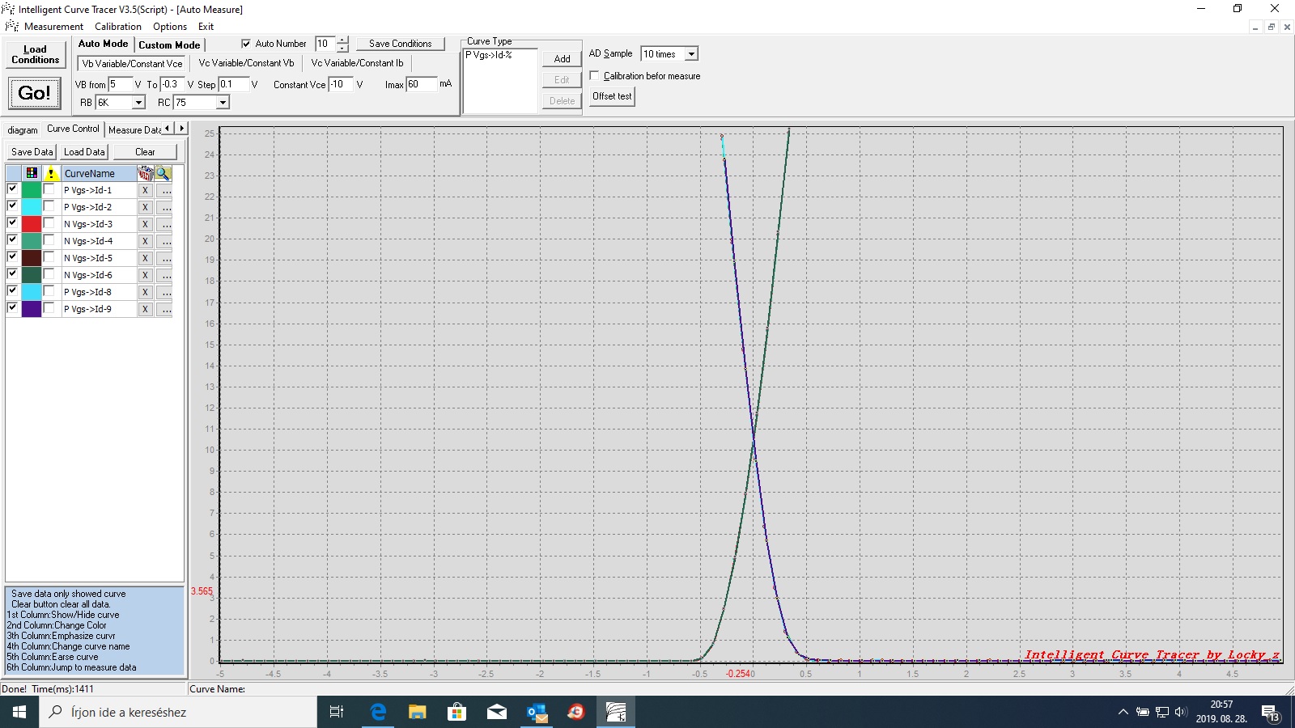Launch Edge browser from taskbar
The height and width of the screenshot is (728, 1295).
pyautogui.click(x=377, y=712)
